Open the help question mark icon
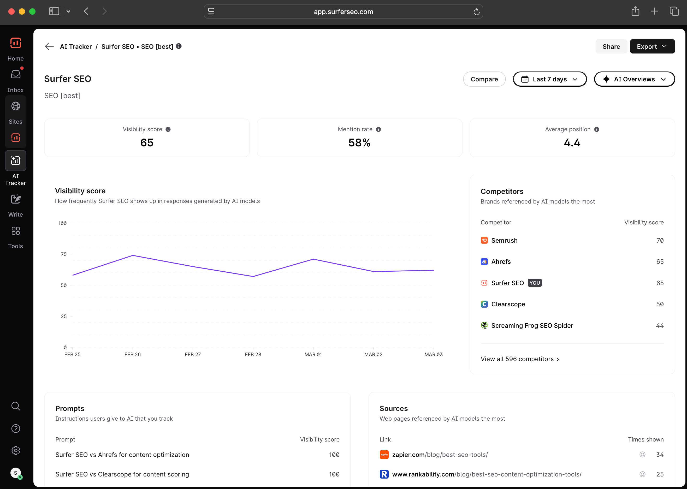687x489 pixels. click(16, 428)
